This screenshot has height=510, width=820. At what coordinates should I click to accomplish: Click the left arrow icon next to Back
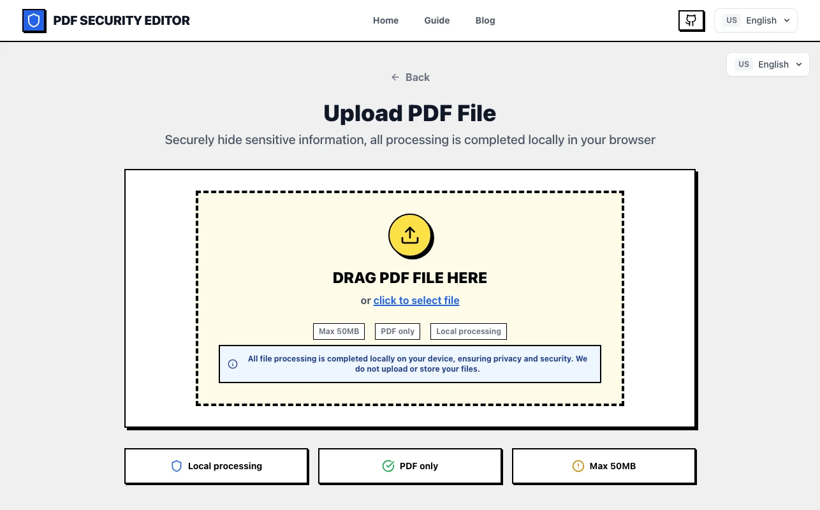[395, 77]
